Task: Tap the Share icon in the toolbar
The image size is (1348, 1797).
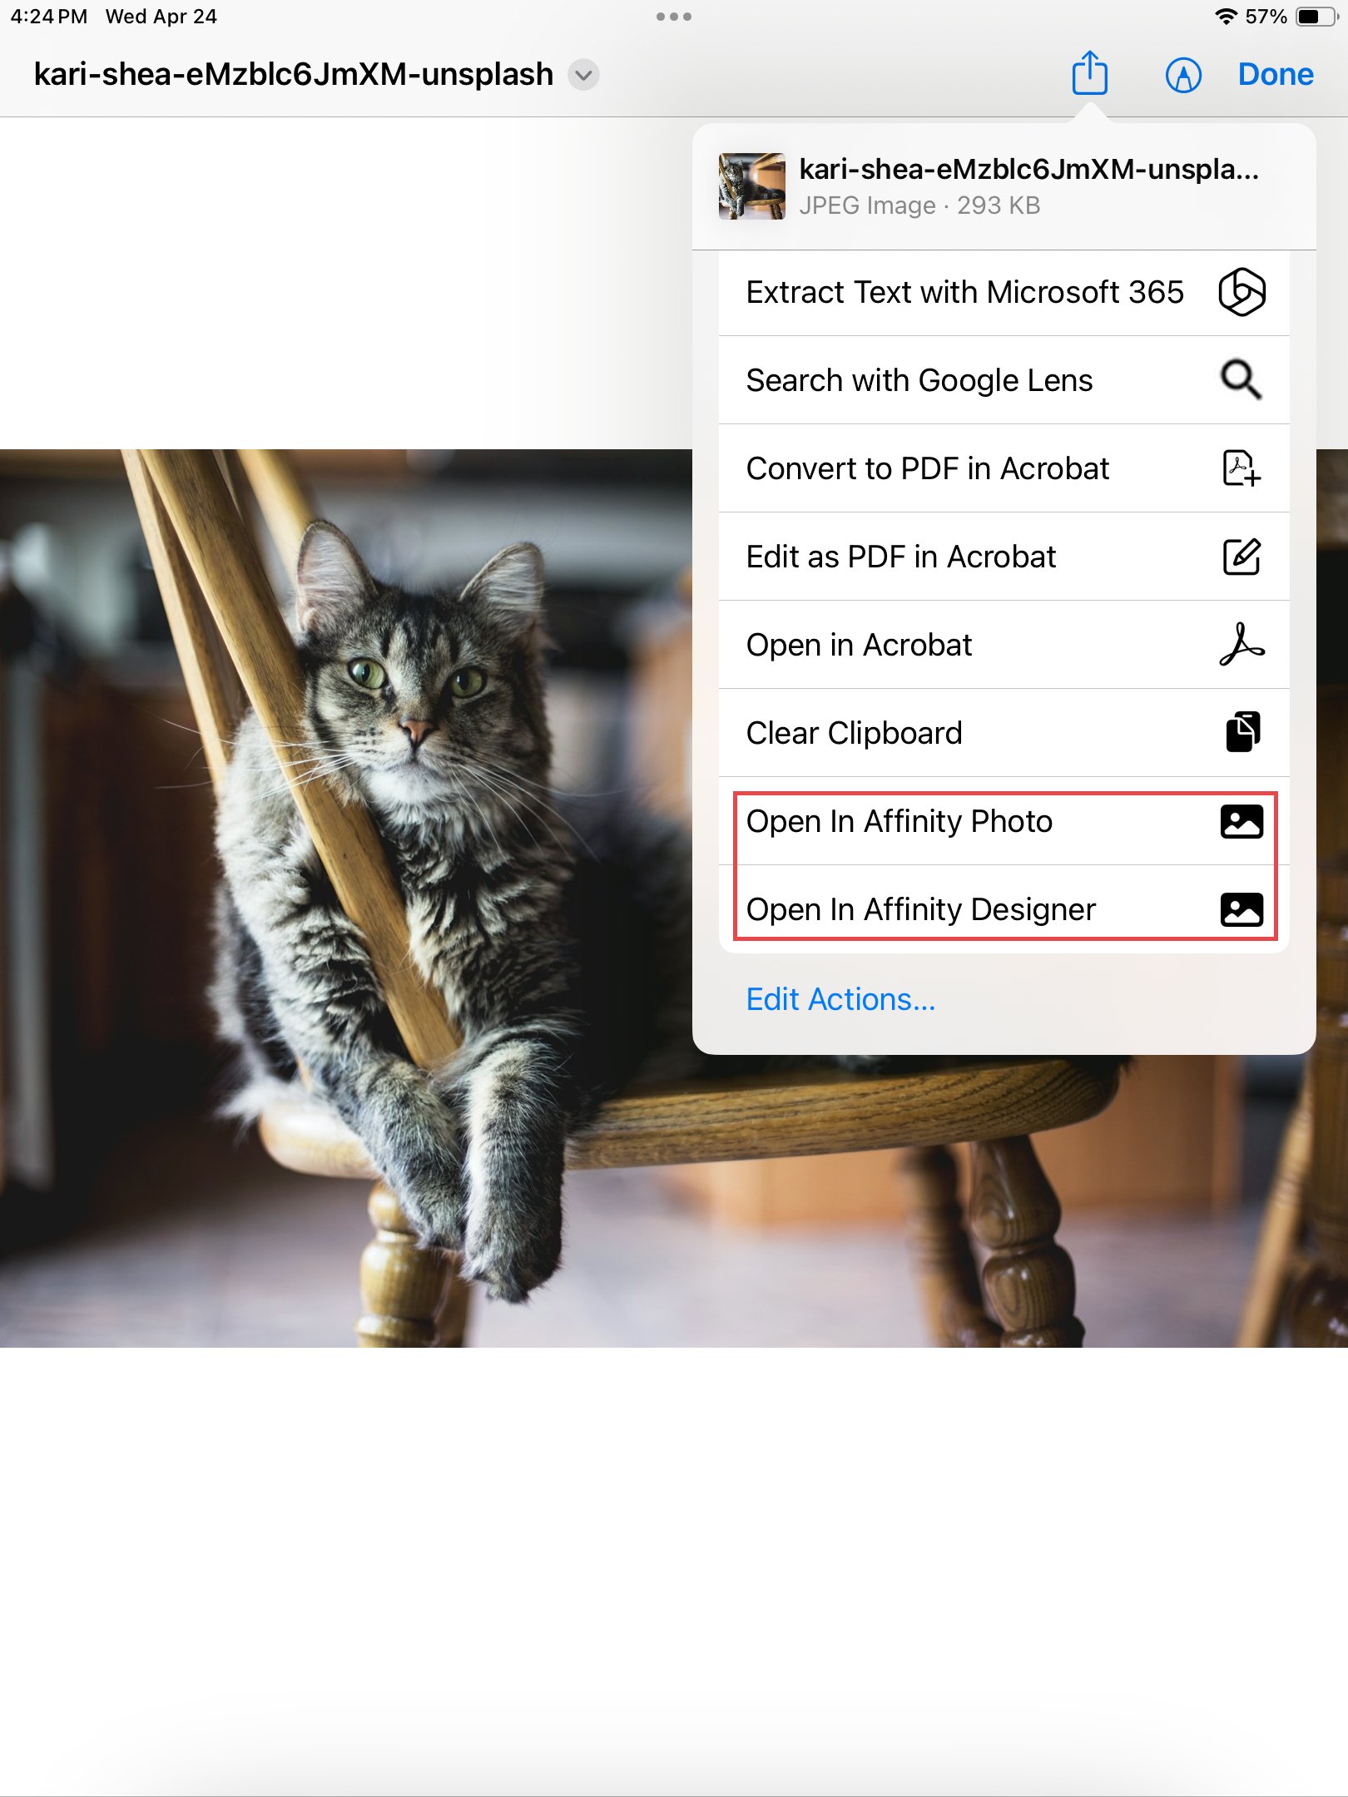Action: click(1089, 73)
